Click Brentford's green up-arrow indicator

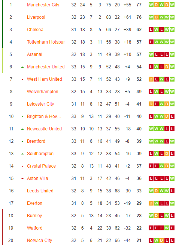click(x=22, y=142)
